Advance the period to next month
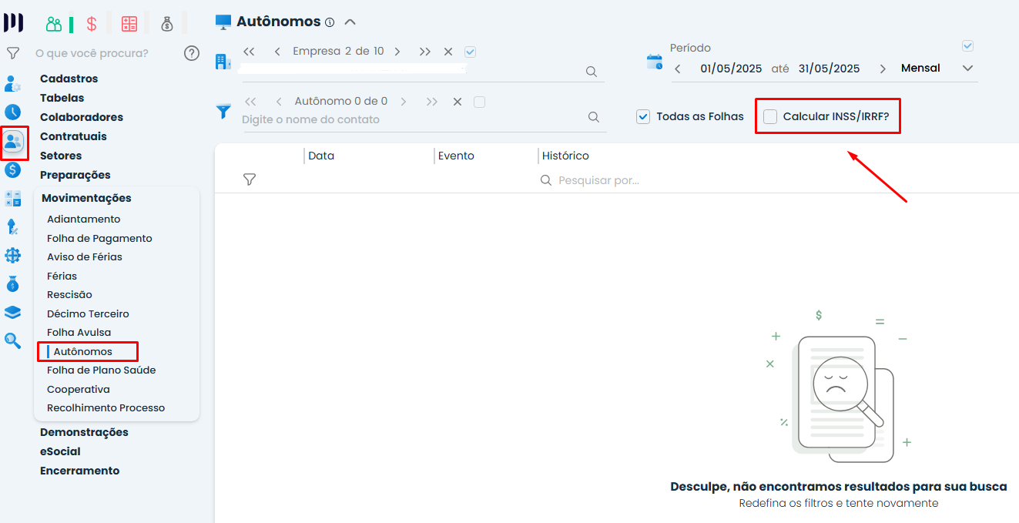This screenshot has height=523, width=1019. 883,69
